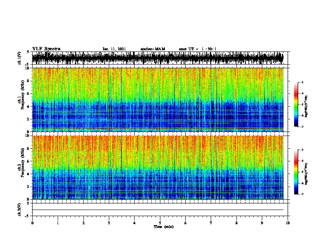Click the ch.1(V) waveform axis label
Screen dimensions: 324x250
(x=20, y=58)
